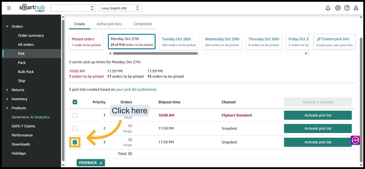Expand the Returns sidebar section
The image size is (365, 169).
tap(7, 90)
